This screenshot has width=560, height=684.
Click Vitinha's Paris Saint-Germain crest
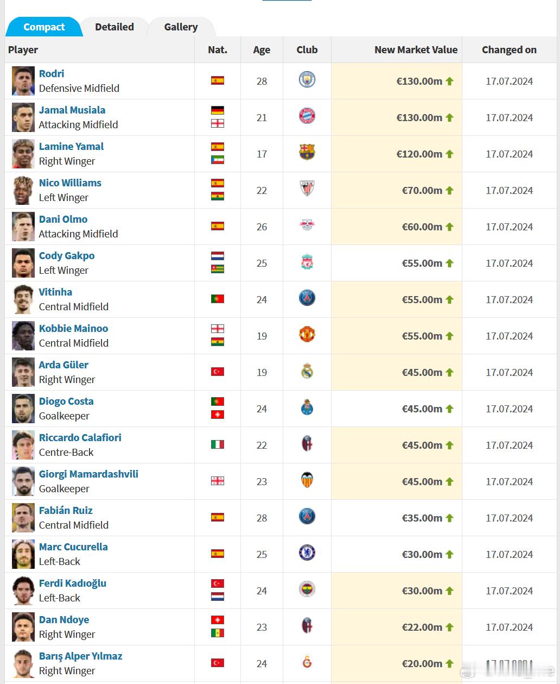click(307, 298)
